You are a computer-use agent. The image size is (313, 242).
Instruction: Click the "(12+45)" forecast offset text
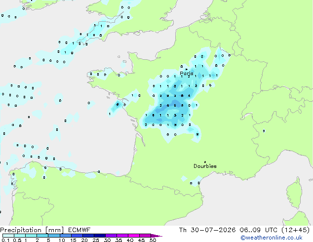[295, 230]
